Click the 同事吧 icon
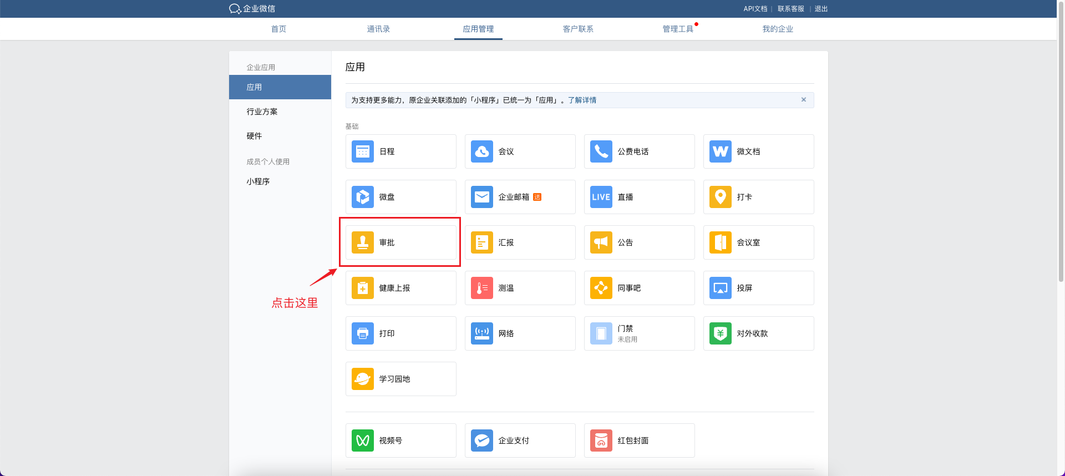 click(601, 288)
